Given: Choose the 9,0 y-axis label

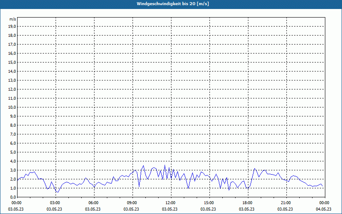Looking at the screenshot, I should [x=13, y=116].
